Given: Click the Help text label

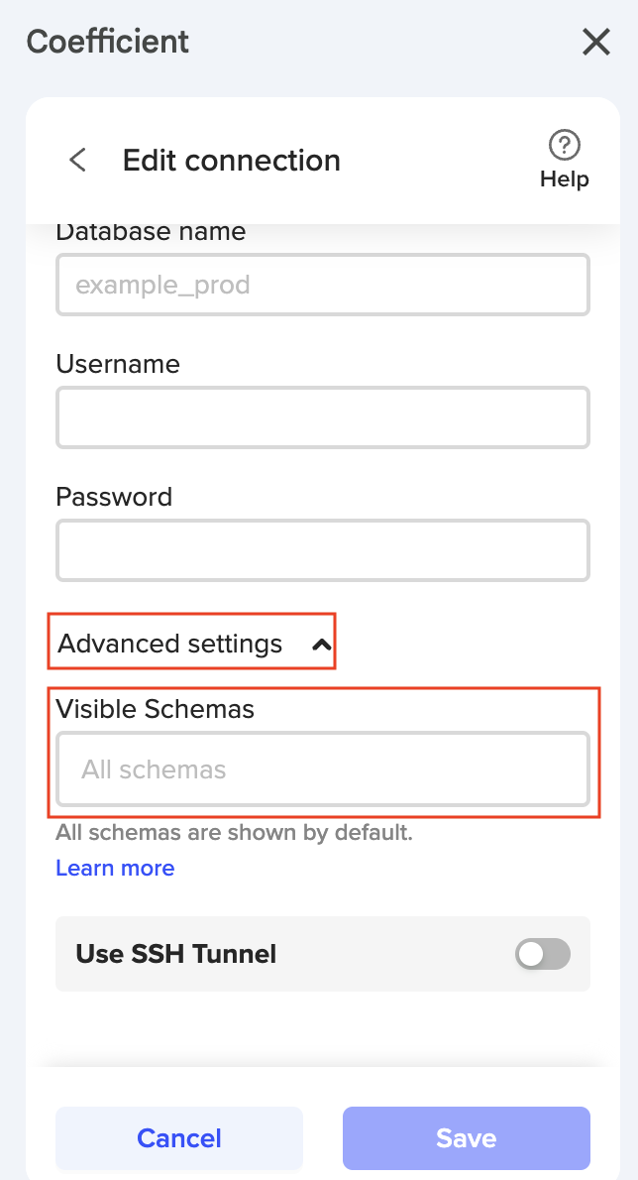Looking at the screenshot, I should pyautogui.click(x=565, y=179).
